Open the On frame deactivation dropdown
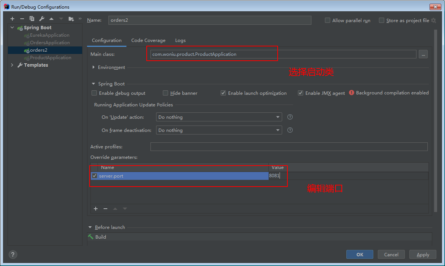 tap(219, 130)
